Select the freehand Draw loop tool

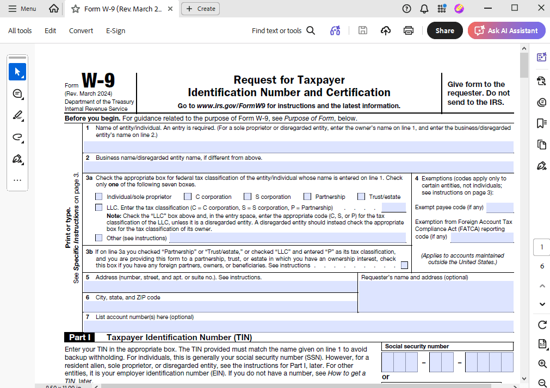[x=17, y=137]
